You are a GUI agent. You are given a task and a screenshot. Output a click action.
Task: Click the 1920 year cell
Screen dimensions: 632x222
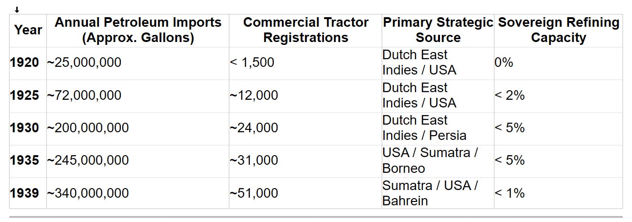pos(28,63)
